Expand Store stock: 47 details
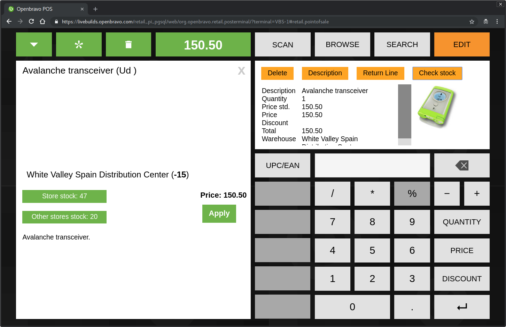This screenshot has height=327, width=506. [x=64, y=196]
